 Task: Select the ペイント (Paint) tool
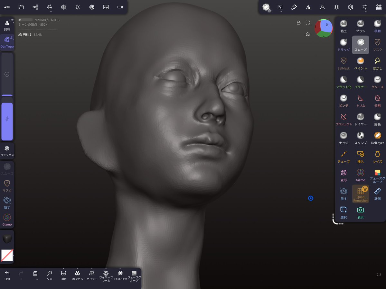[360, 63]
